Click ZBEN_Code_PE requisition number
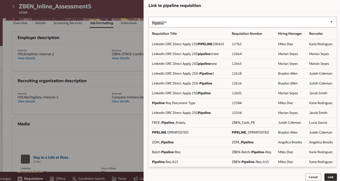This screenshot has height=181, width=340. (243, 123)
